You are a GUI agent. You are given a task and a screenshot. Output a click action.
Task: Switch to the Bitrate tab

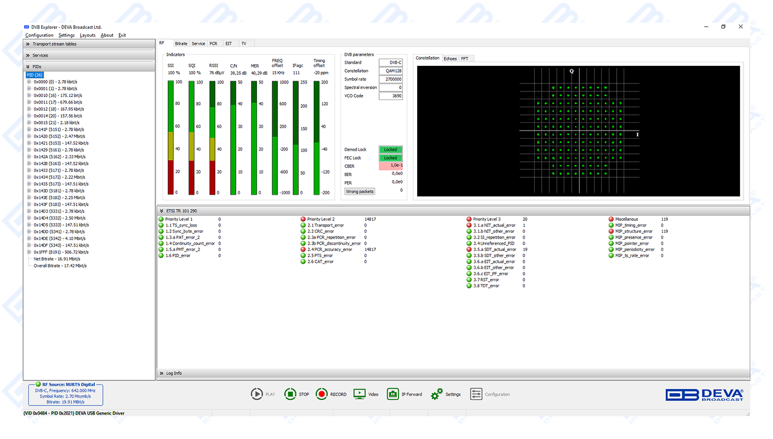(181, 44)
